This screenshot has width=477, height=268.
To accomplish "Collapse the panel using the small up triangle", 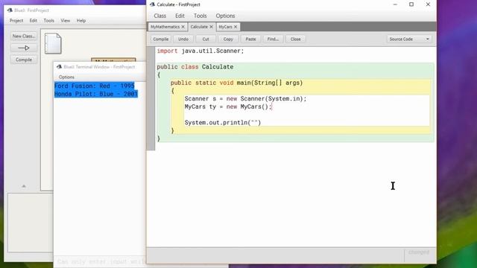I will click(x=24, y=186).
